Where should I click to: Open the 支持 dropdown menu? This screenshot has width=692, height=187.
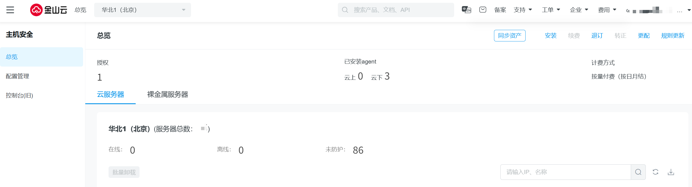[x=523, y=10]
